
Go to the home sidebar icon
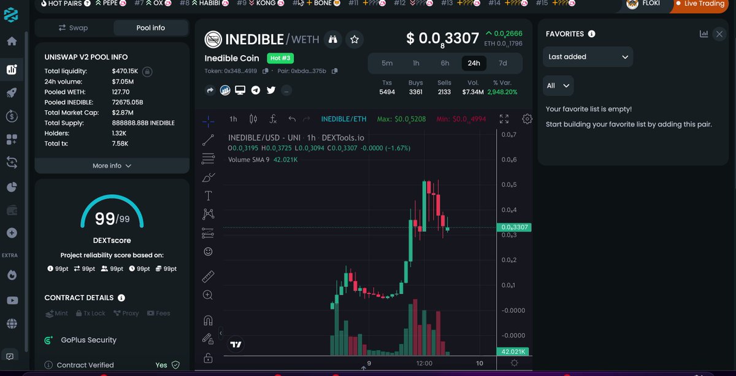click(12, 42)
